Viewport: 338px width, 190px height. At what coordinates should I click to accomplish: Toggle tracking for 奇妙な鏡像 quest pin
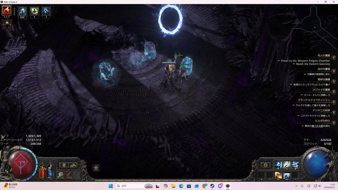pos(334,81)
